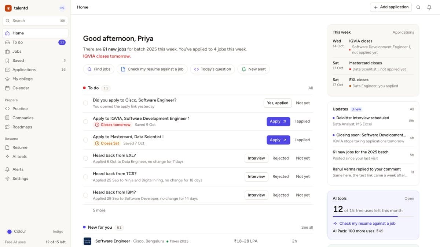Click the My college graduation cap icon

click(x=7, y=79)
